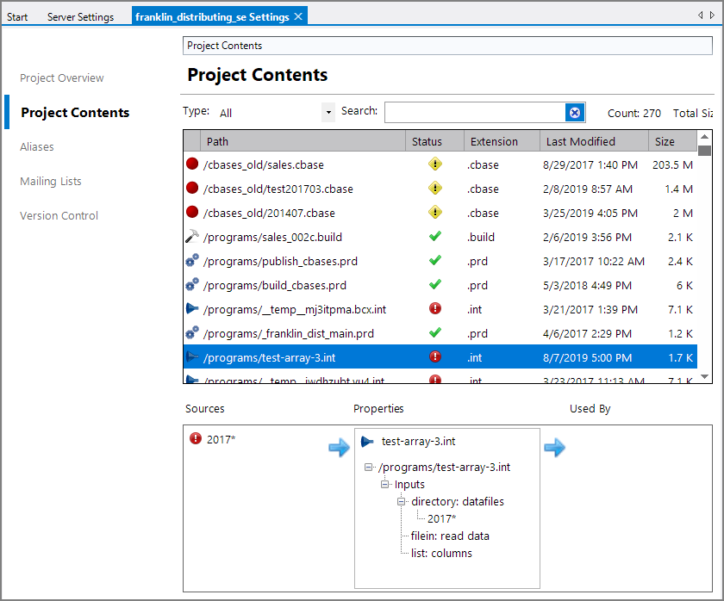This screenshot has width=724, height=601.
Task: Click the error icon beside 2017* in Sources
Action: tap(197, 439)
